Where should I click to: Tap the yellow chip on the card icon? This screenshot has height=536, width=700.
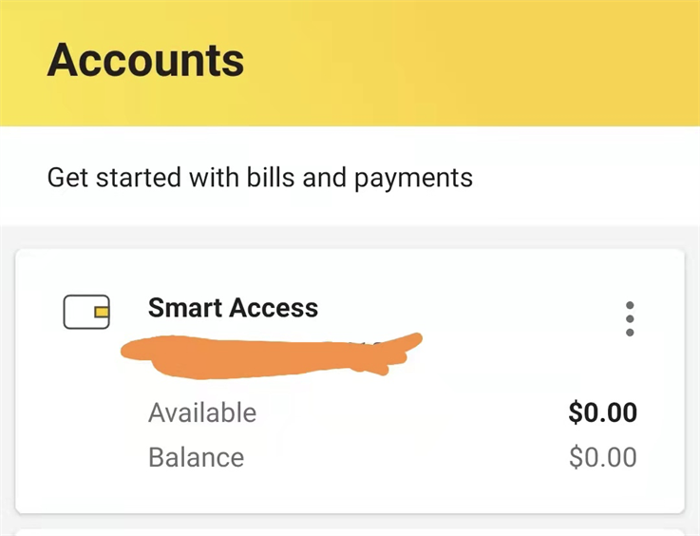click(x=102, y=312)
